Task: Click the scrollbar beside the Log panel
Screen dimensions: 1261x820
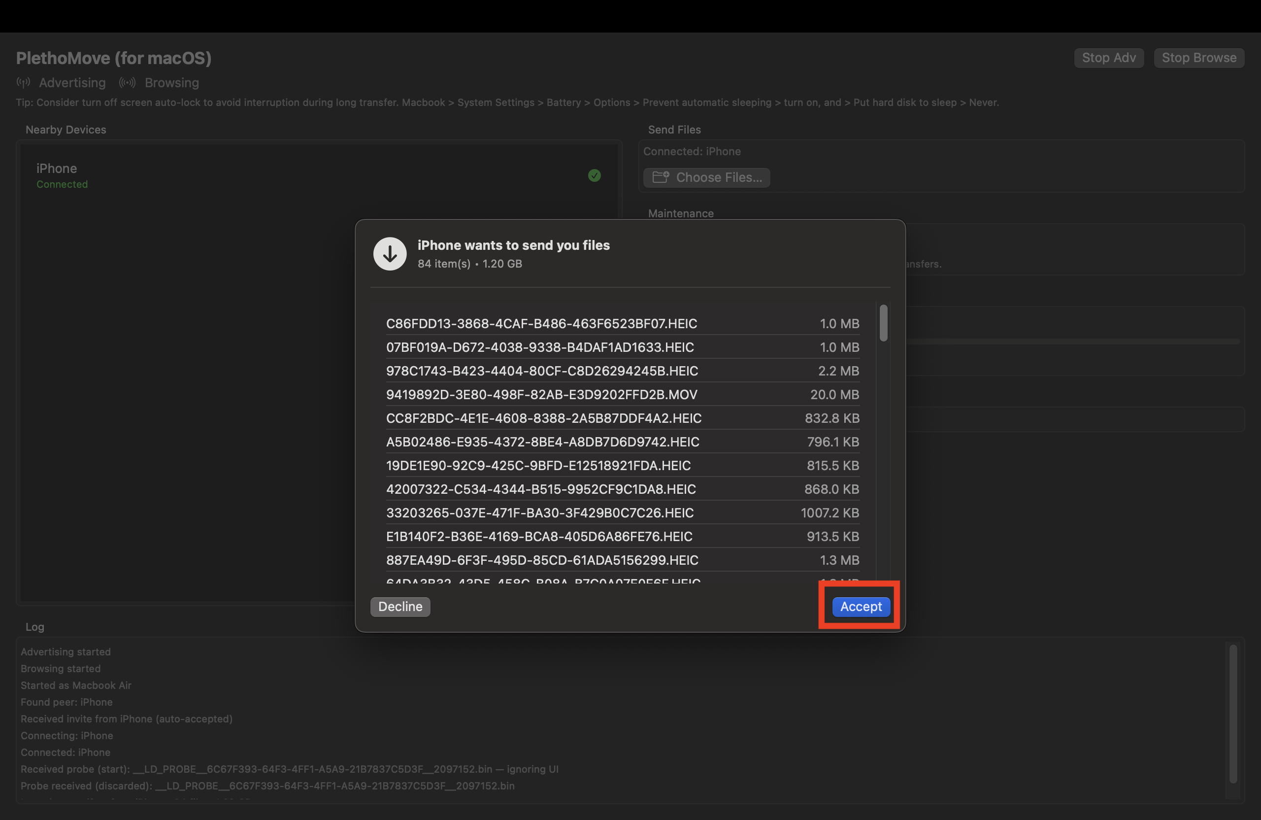Action: [1233, 716]
